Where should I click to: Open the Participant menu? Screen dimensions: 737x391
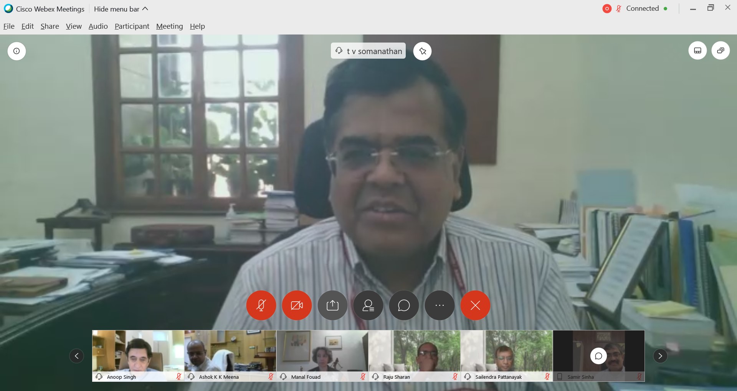(132, 26)
